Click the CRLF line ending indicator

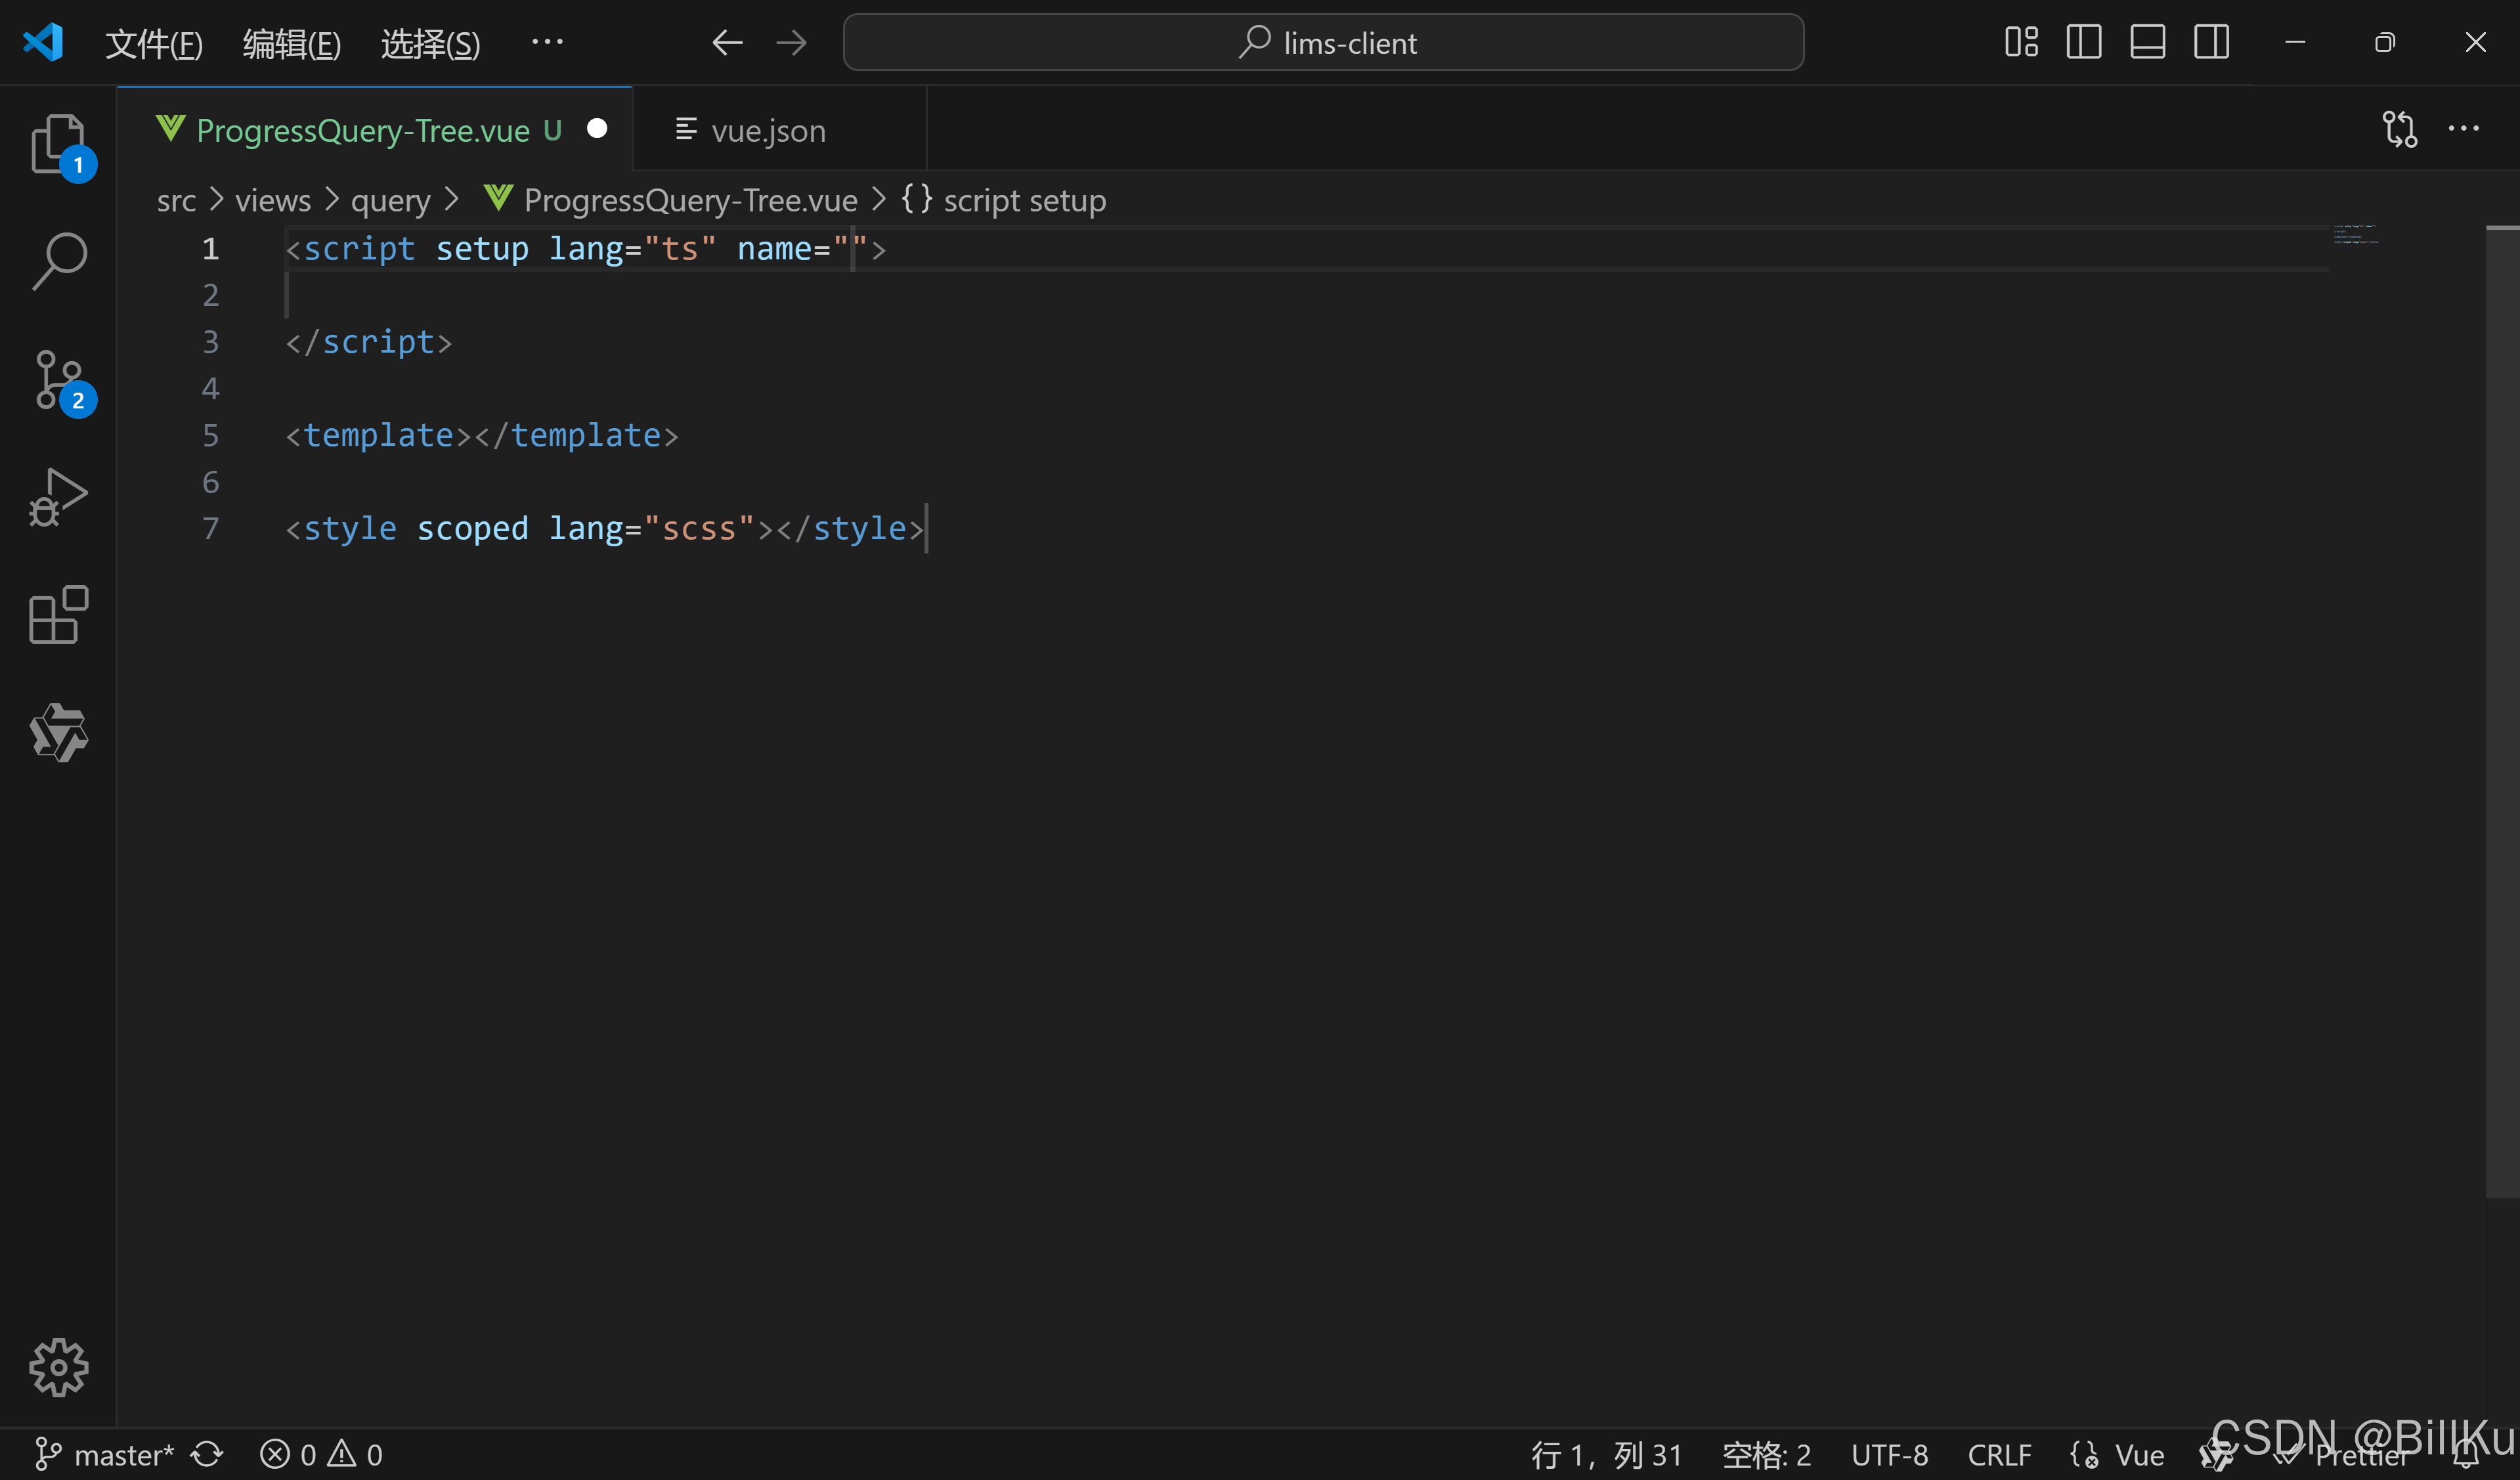[x=1999, y=1454]
